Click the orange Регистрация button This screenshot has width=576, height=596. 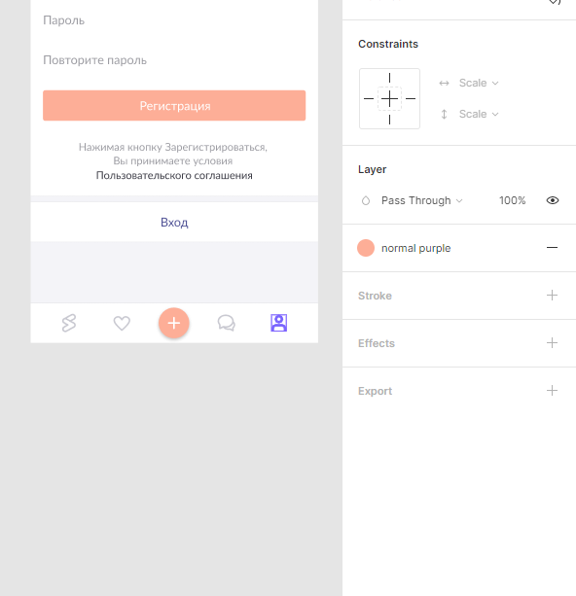coord(174,105)
